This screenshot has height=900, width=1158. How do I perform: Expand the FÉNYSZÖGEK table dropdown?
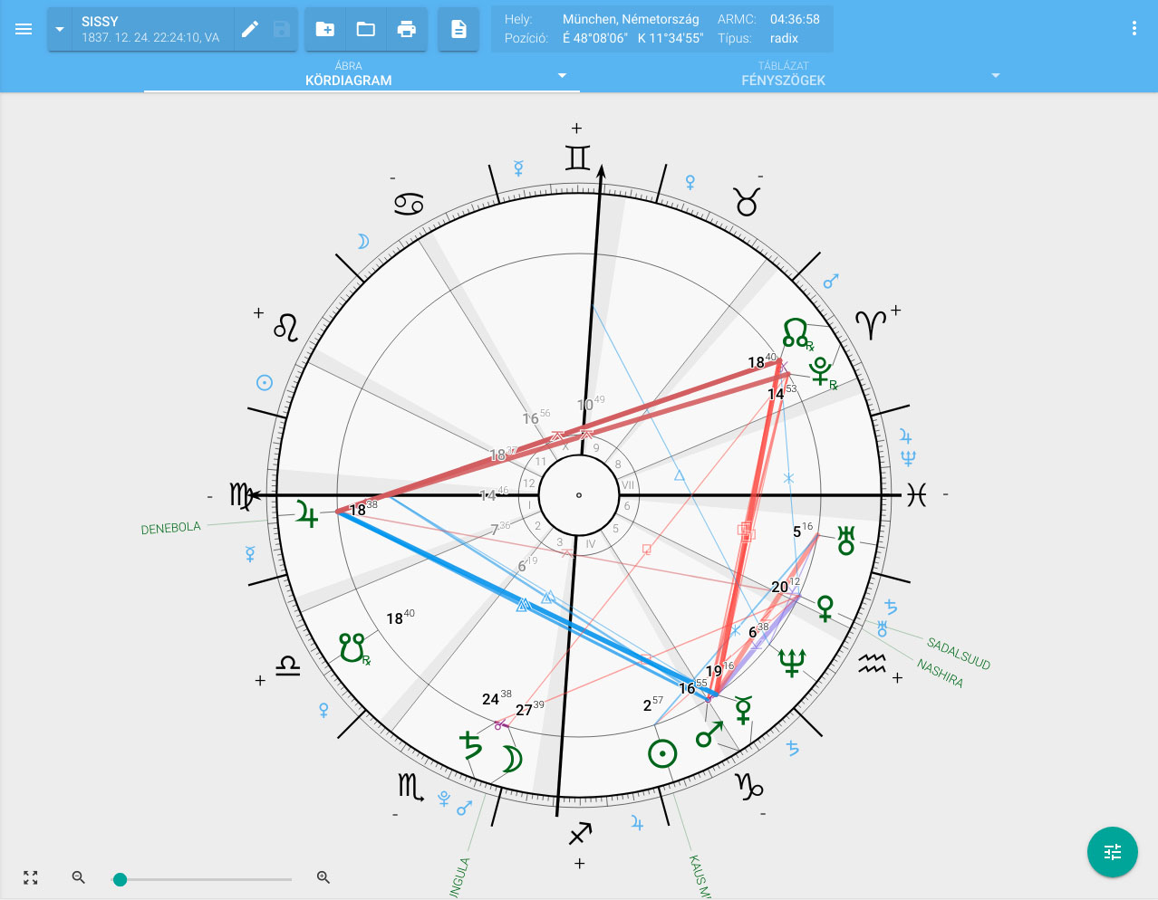click(996, 75)
